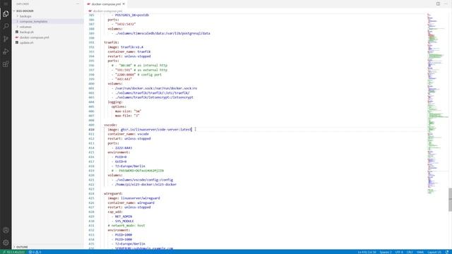452x254 pixels.
Task: Open the Source Control view
Action: 6,39
